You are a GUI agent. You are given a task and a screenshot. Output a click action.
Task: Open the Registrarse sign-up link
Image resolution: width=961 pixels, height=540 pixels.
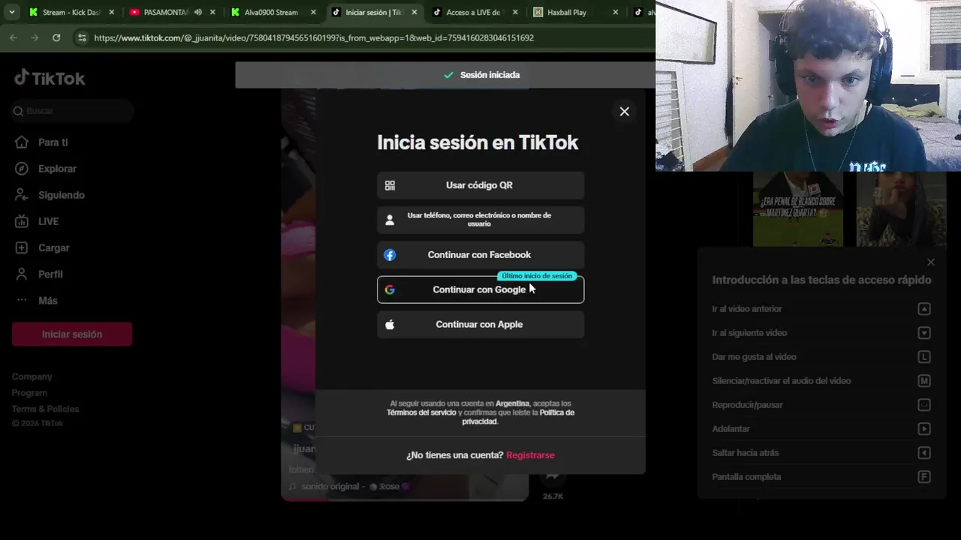(530, 455)
